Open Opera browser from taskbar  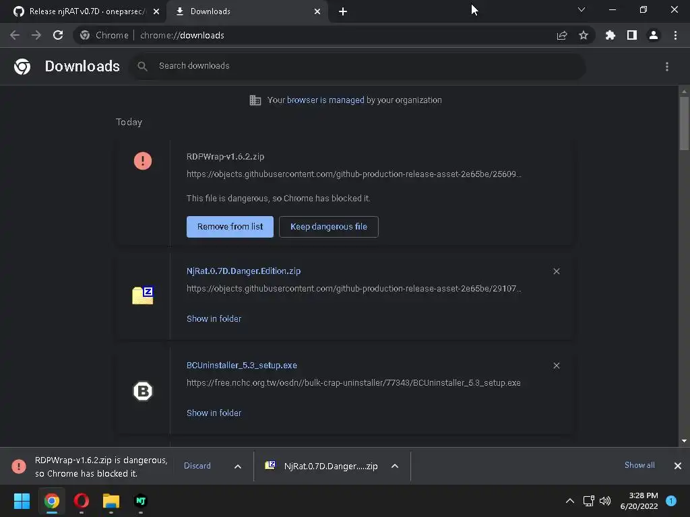pyautogui.click(x=82, y=501)
